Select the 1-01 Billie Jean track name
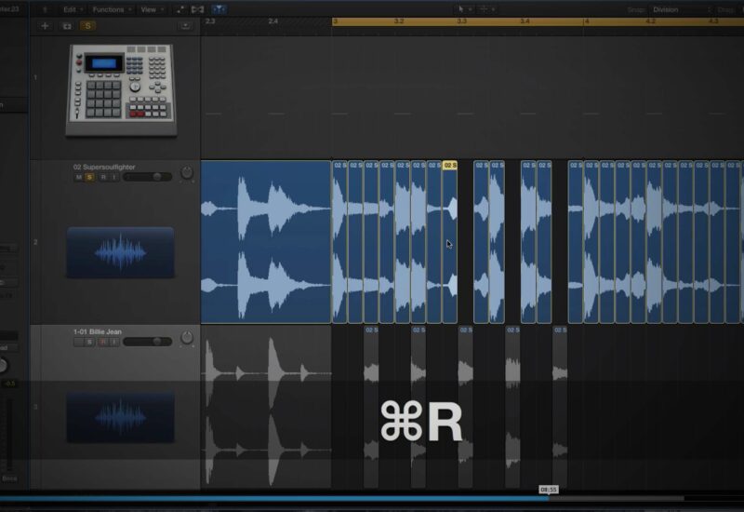This screenshot has height=512, width=744. click(x=98, y=331)
